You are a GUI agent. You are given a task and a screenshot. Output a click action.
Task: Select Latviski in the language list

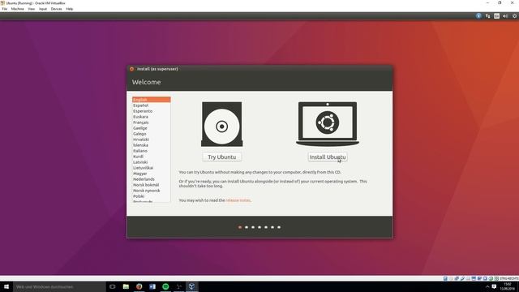pos(152,162)
